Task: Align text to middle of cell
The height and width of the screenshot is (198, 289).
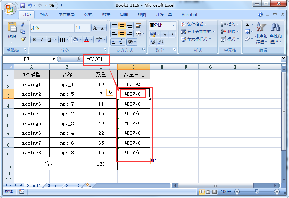Action: point(122,25)
